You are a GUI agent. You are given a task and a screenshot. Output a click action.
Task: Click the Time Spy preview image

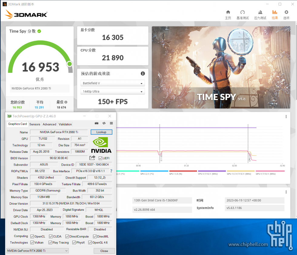(221, 67)
